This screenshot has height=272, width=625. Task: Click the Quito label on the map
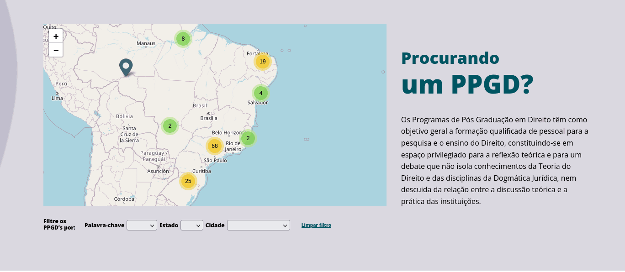(49, 27)
